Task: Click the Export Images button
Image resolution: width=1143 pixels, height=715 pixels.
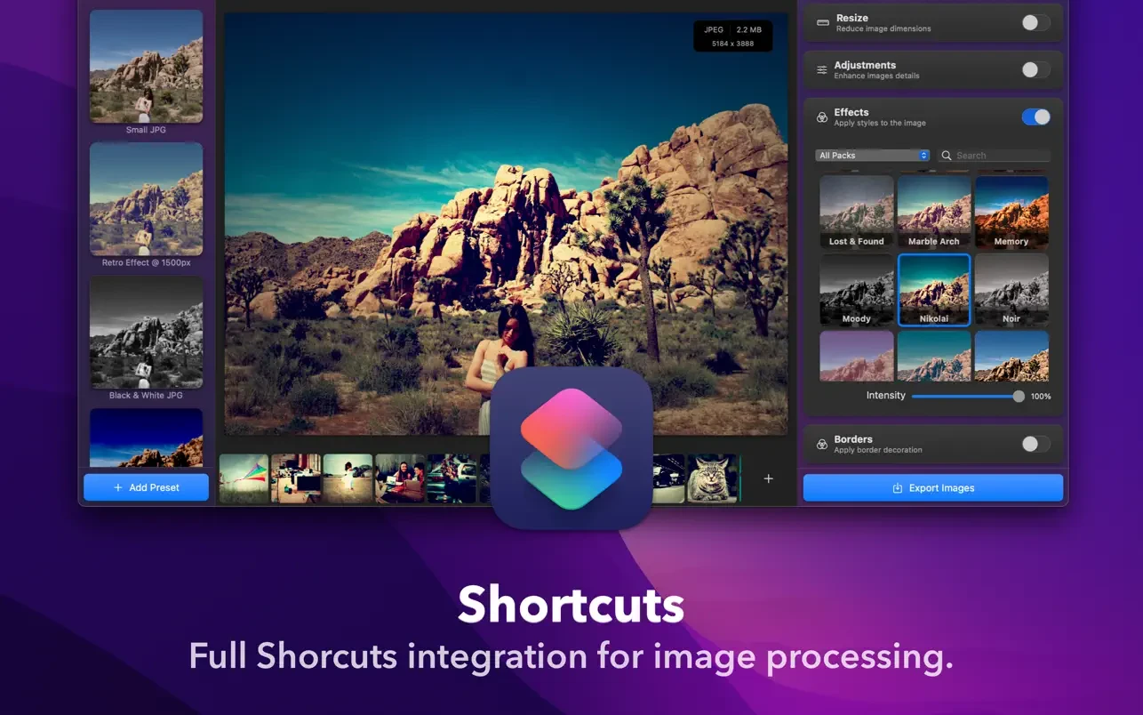Action: (932, 488)
